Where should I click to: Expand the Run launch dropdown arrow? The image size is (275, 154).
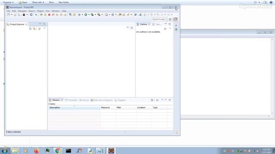tap(89, 15)
